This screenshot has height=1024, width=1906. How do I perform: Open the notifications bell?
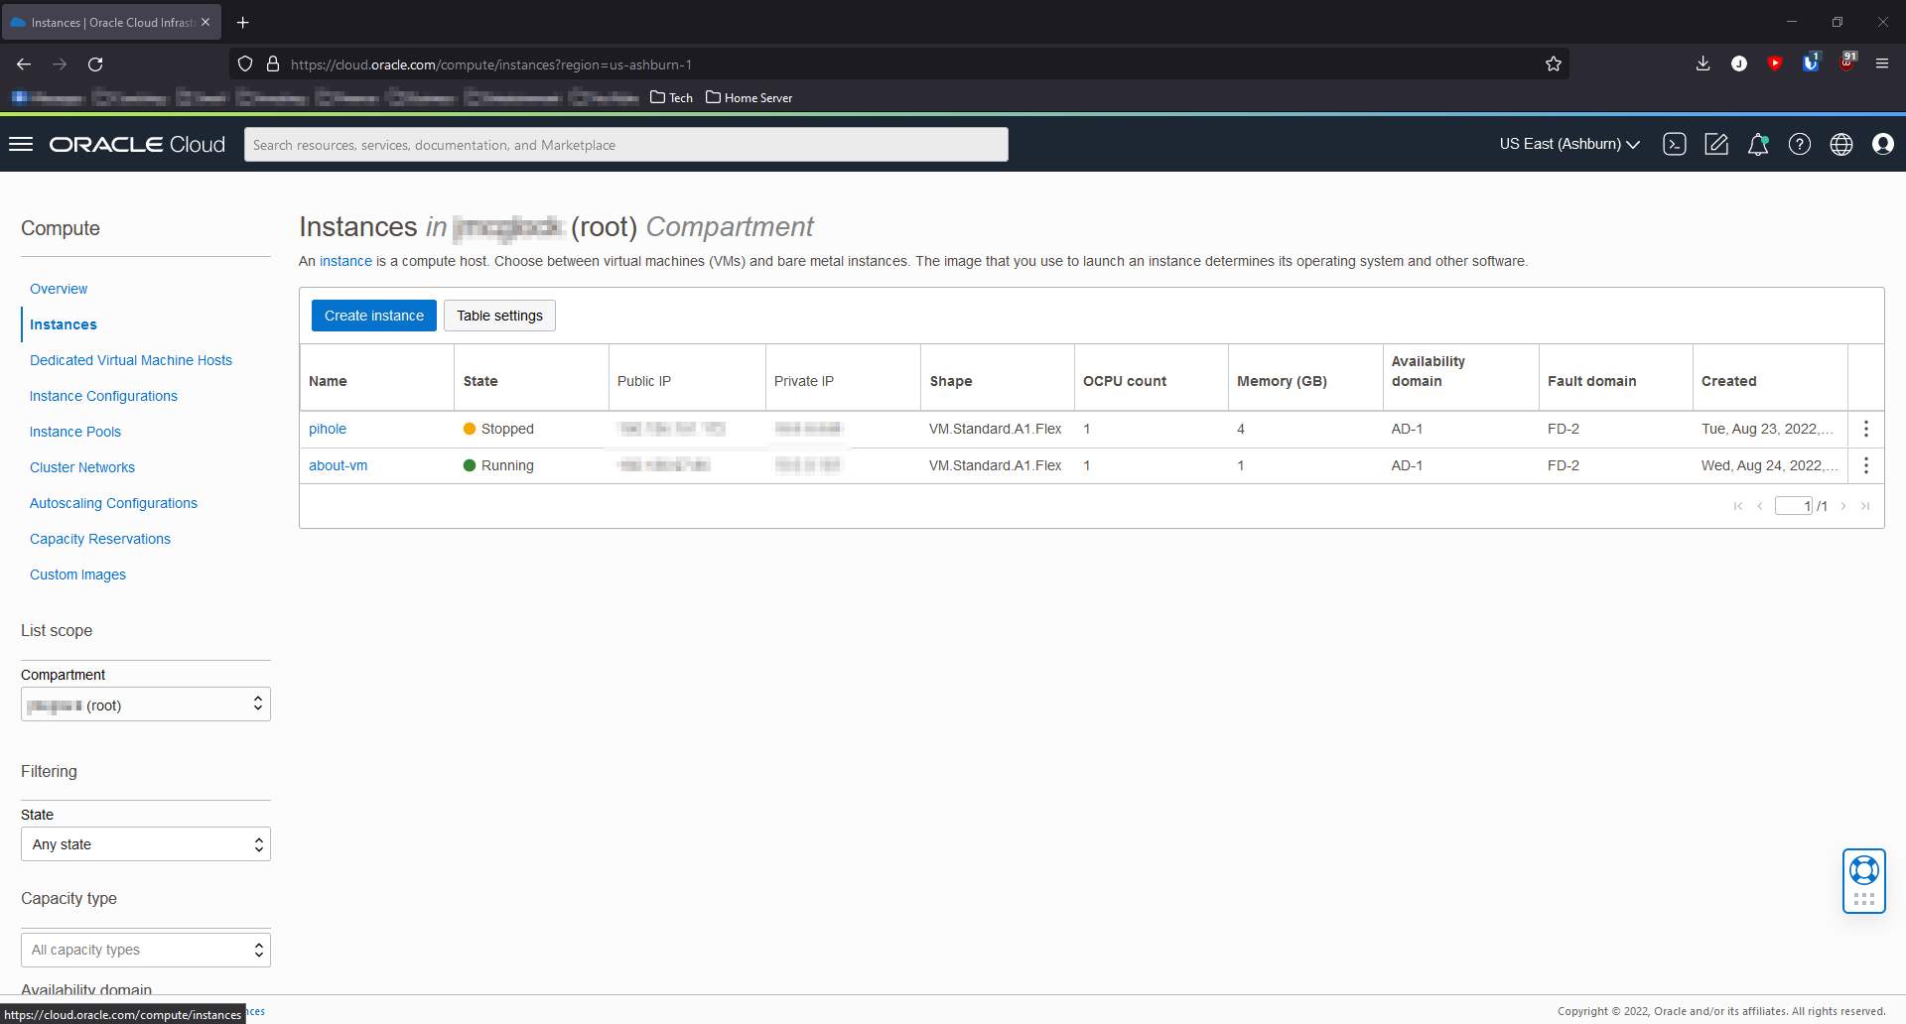click(x=1758, y=144)
